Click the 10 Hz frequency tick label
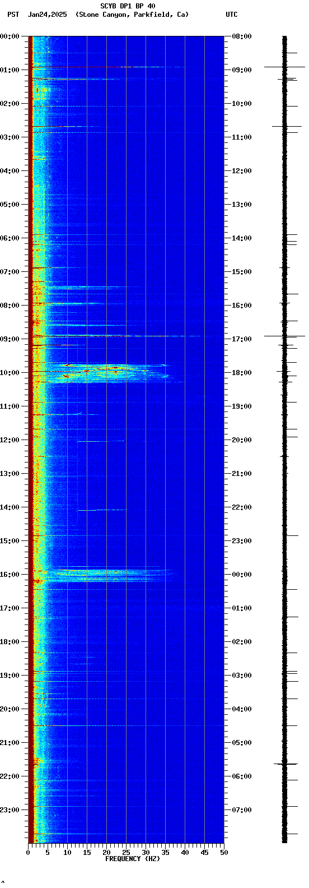309x888 pixels. [67, 853]
